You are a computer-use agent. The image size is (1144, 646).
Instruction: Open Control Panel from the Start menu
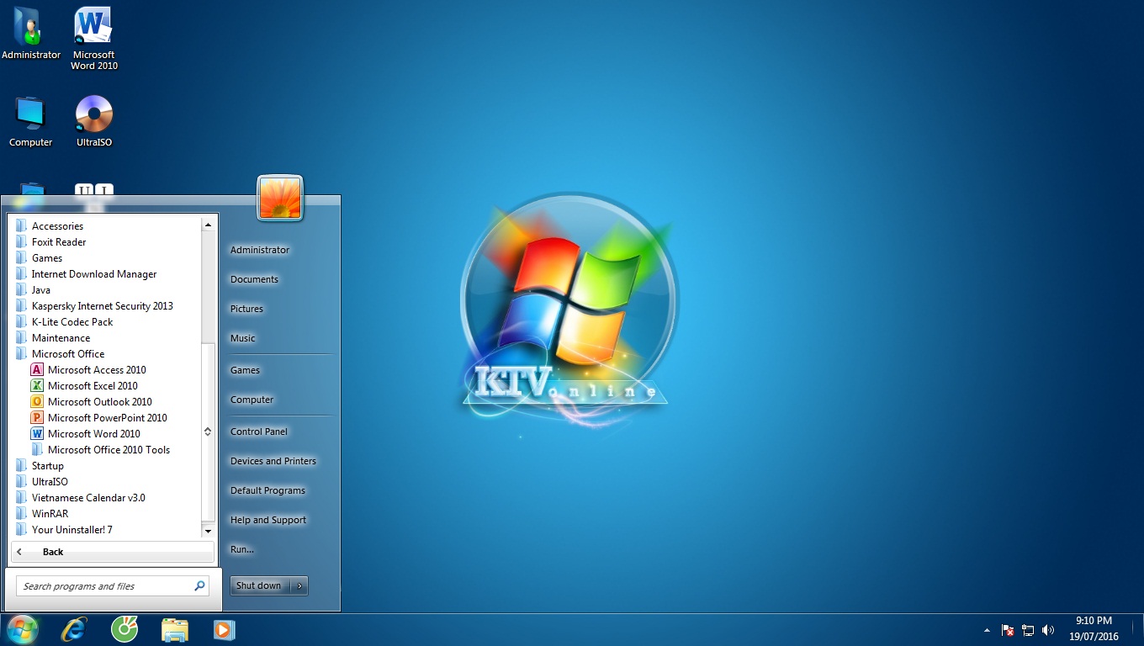click(x=259, y=432)
